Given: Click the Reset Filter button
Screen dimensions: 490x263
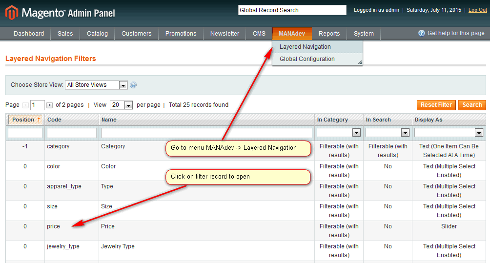Looking at the screenshot, I should coord(436,105).
